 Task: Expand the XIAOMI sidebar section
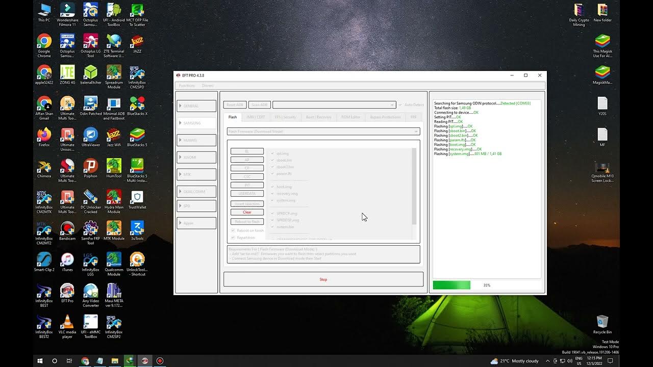click(196, 158)
